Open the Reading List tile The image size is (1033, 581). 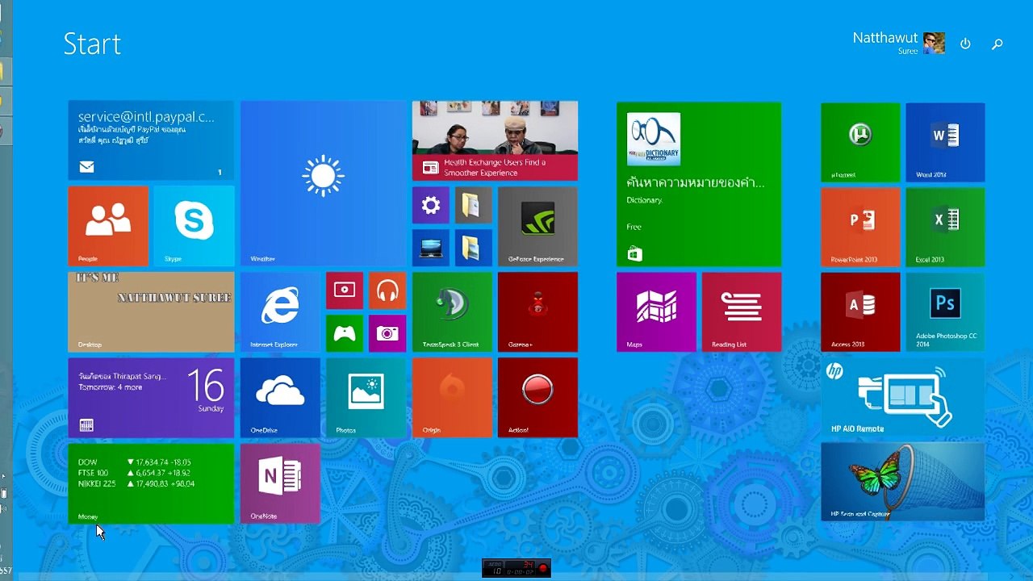tap(742, 311)
